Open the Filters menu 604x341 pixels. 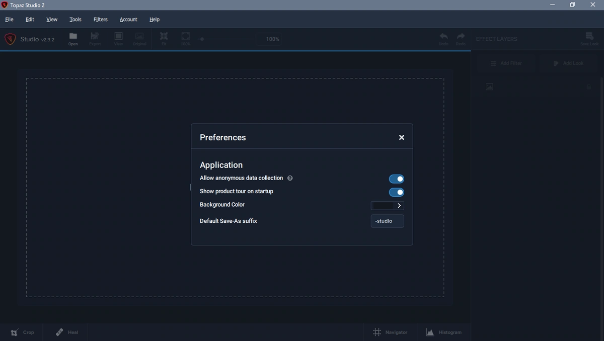click(x=101, y=20)
